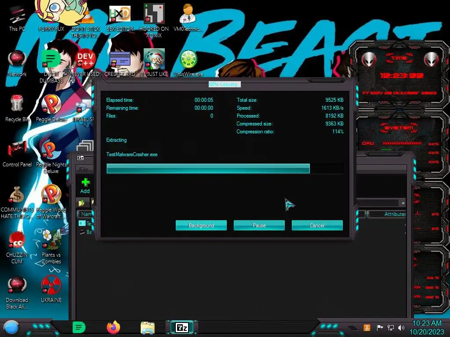Click the up-folder icon in 7-Zip
Image resolution: width=450 pixels, height=337 pixels.
click(x=82, y=203)
